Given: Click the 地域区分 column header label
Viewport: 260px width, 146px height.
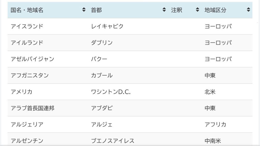Looking at the screenshot, I should [x=215, y=10].
